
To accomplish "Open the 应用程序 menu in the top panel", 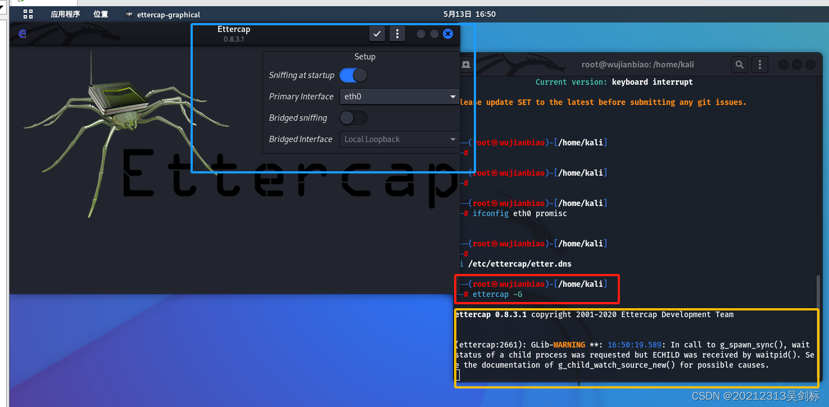I will tap(65, 14).
